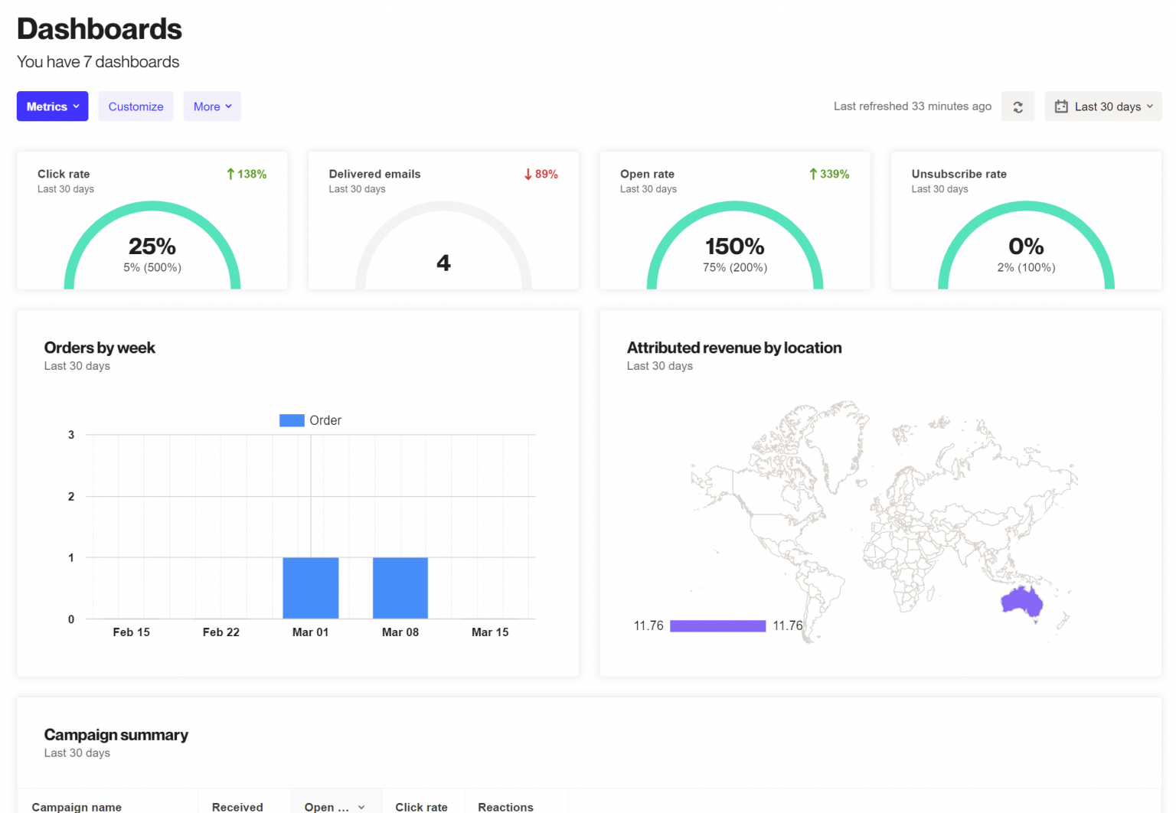Click the 150% Open rate gauge
The width and height of the screenshot is (1176, 813).
734,245
